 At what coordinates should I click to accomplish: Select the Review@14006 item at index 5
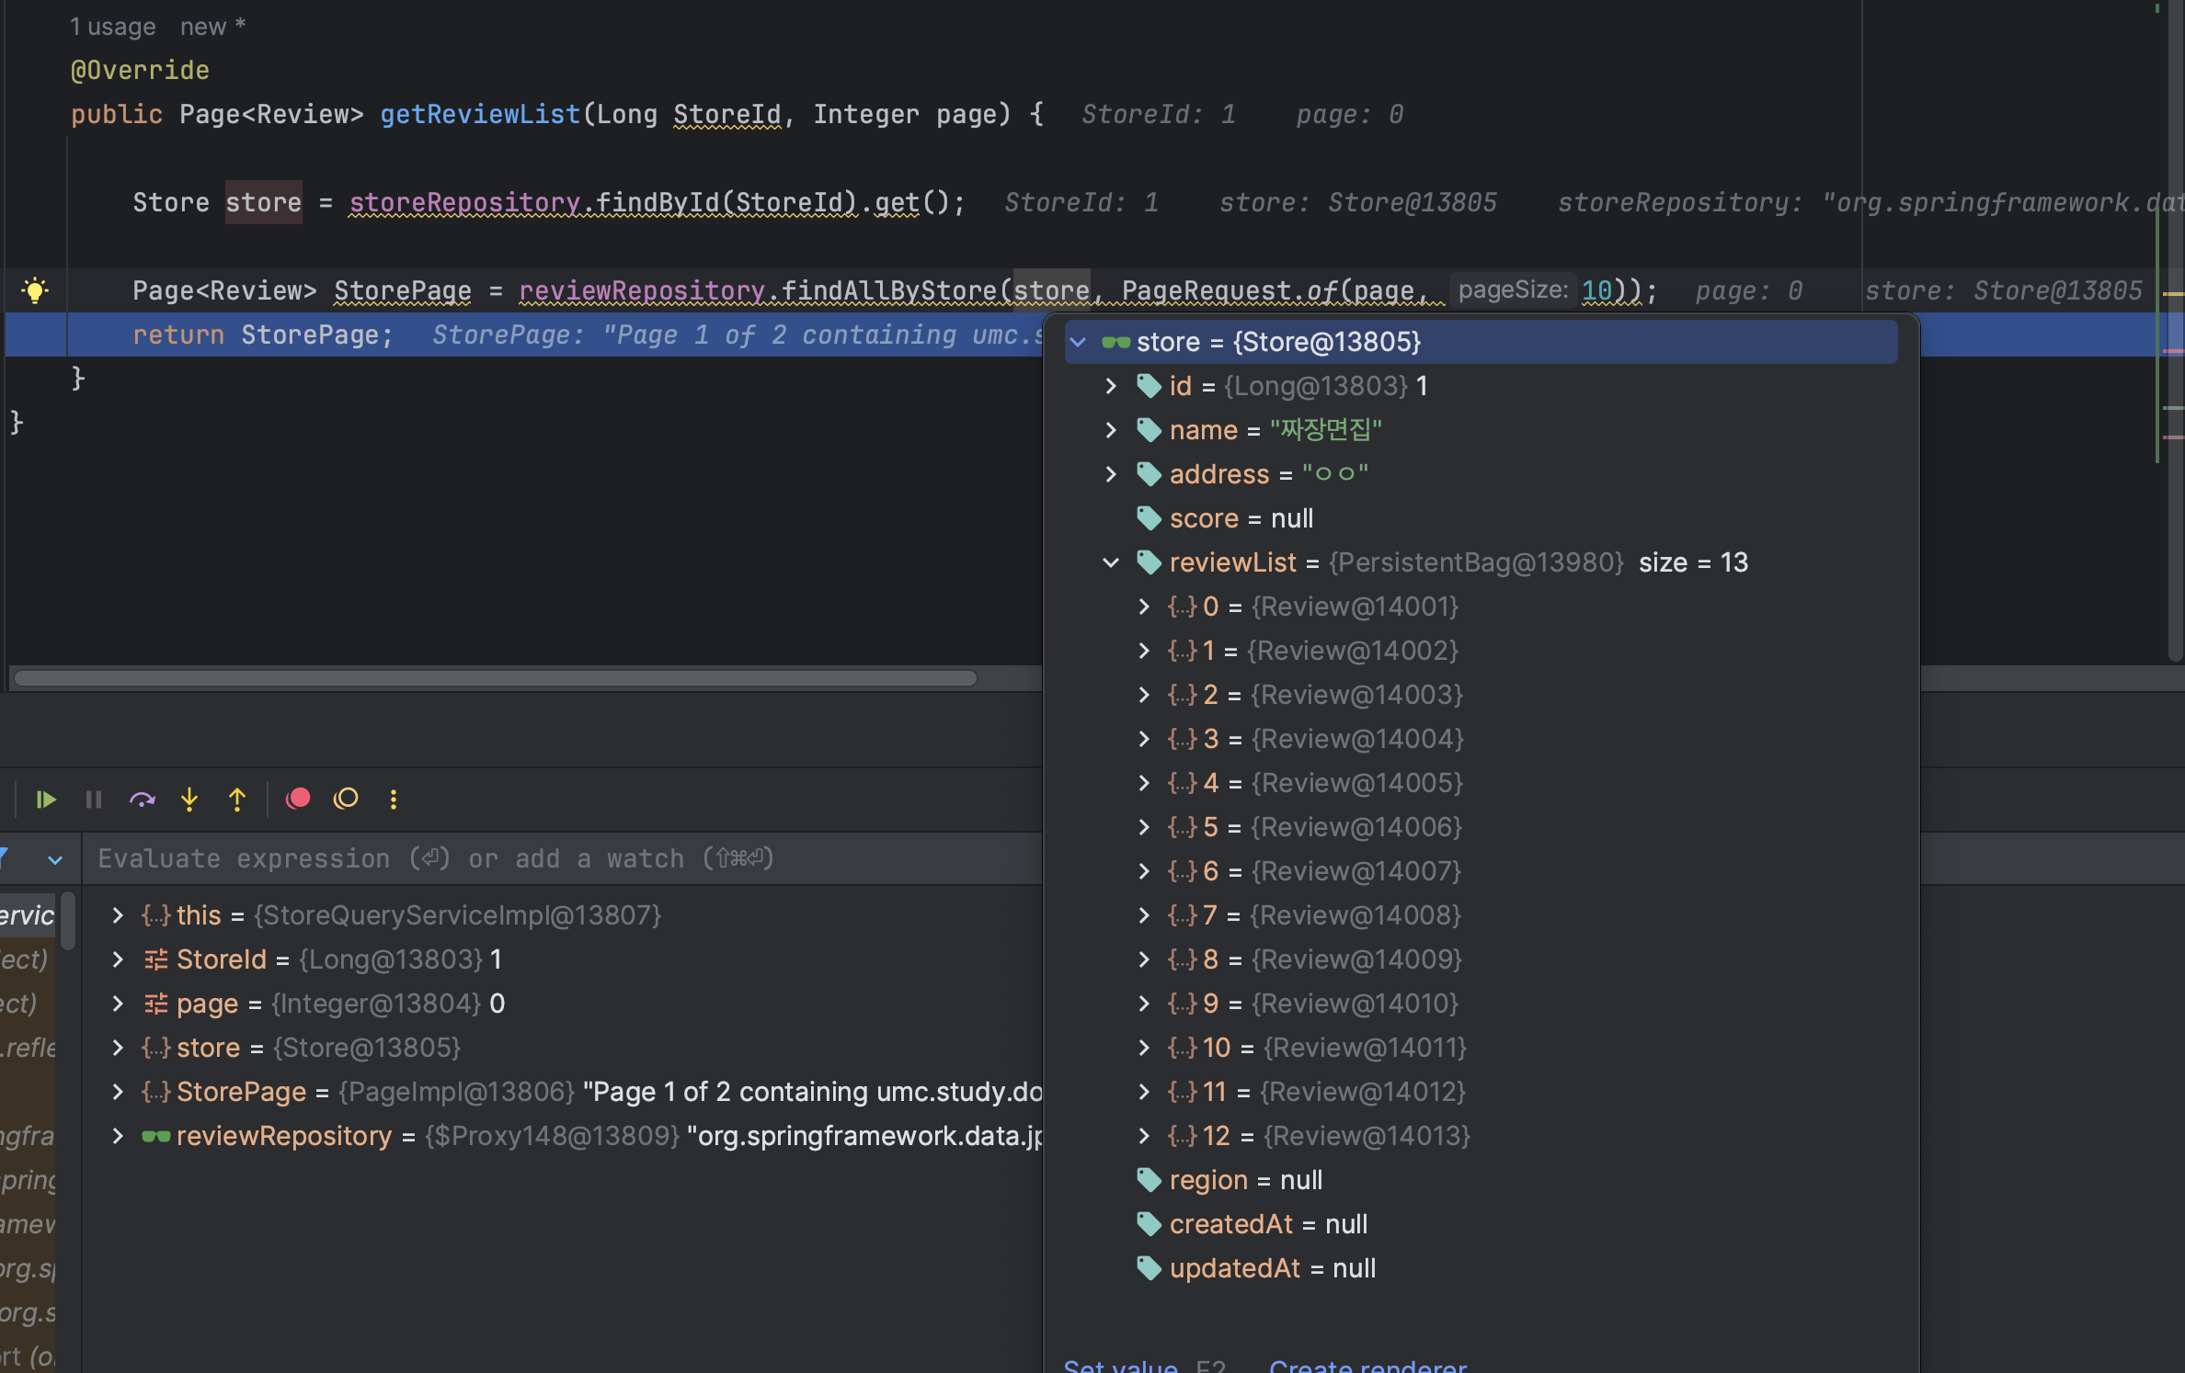pyautogui.click(x=1333, y=827)
